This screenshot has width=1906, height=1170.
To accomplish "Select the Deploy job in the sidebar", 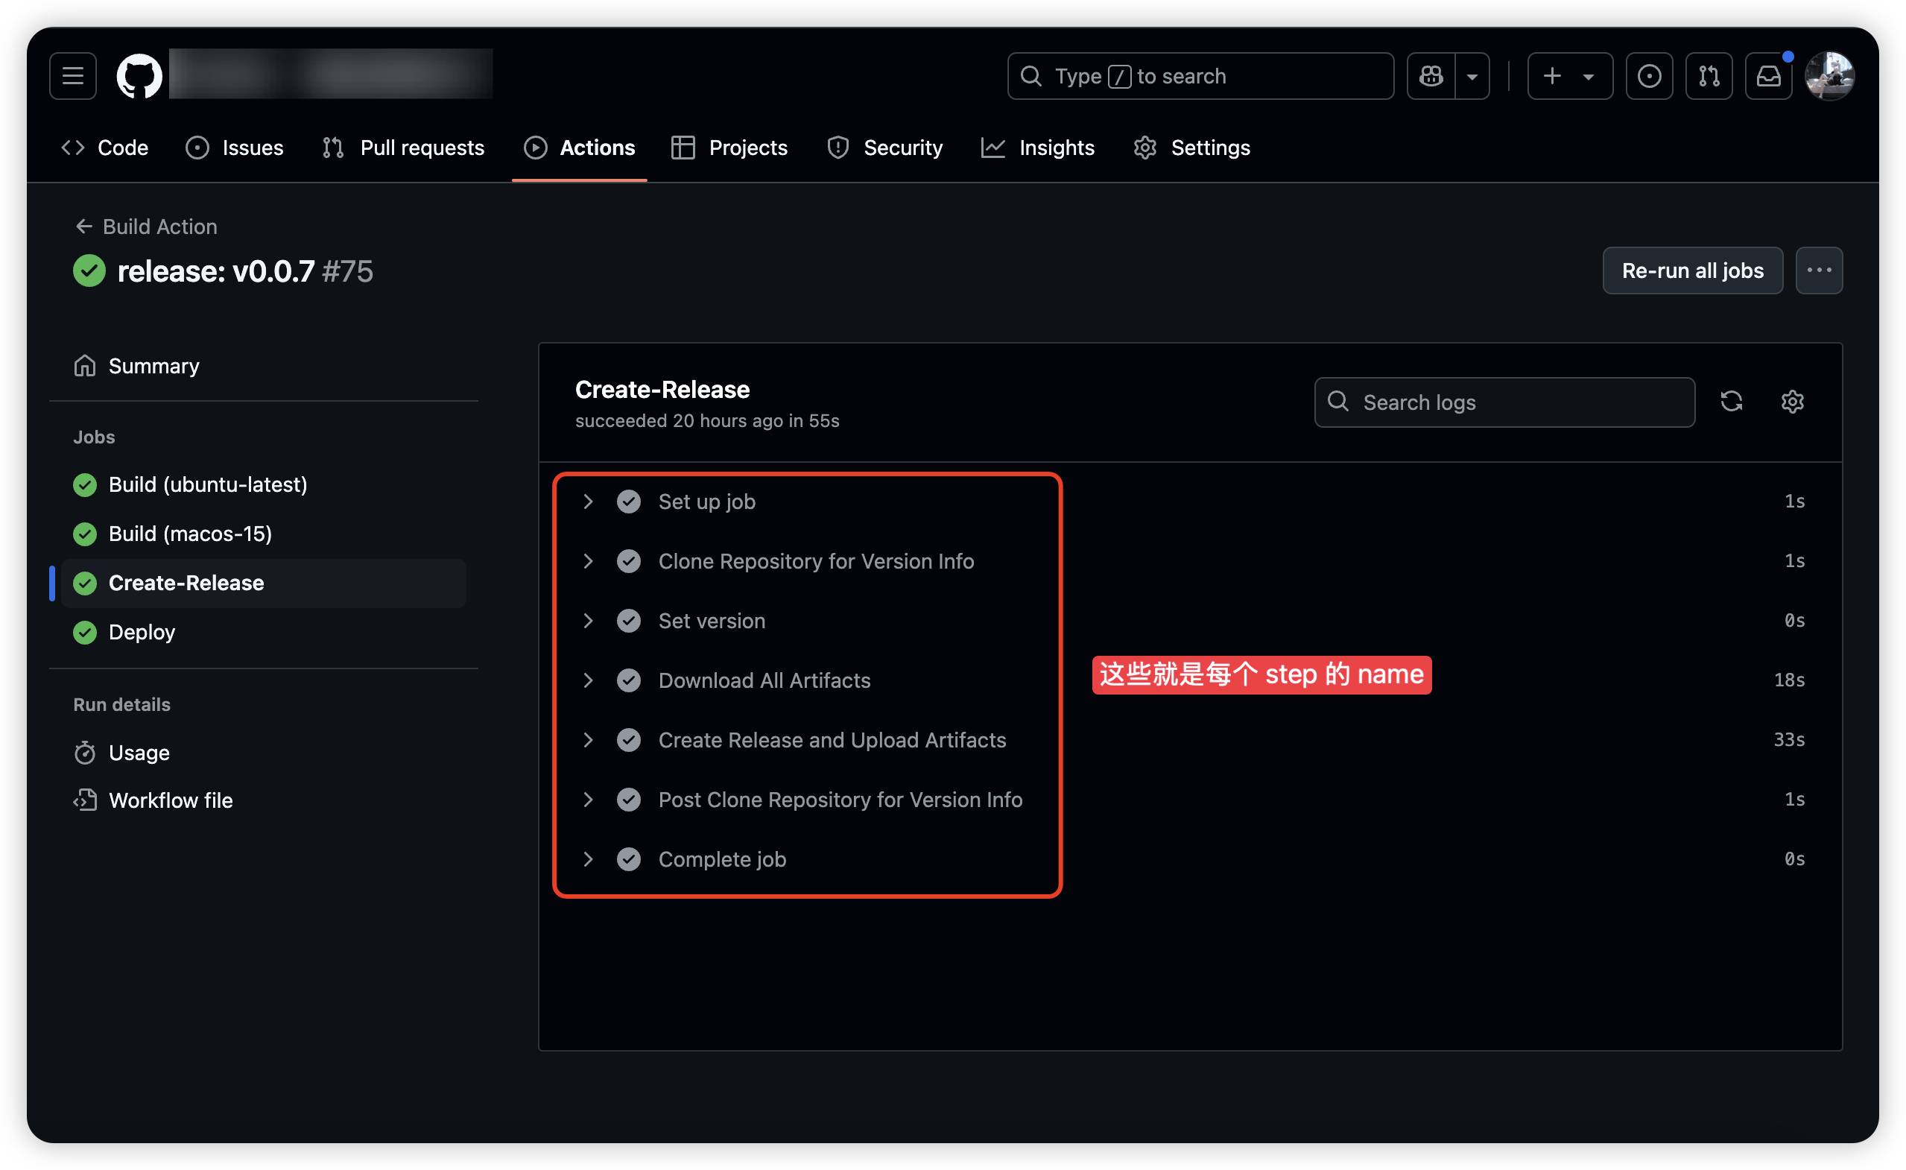I will click(x=142, y=631).
